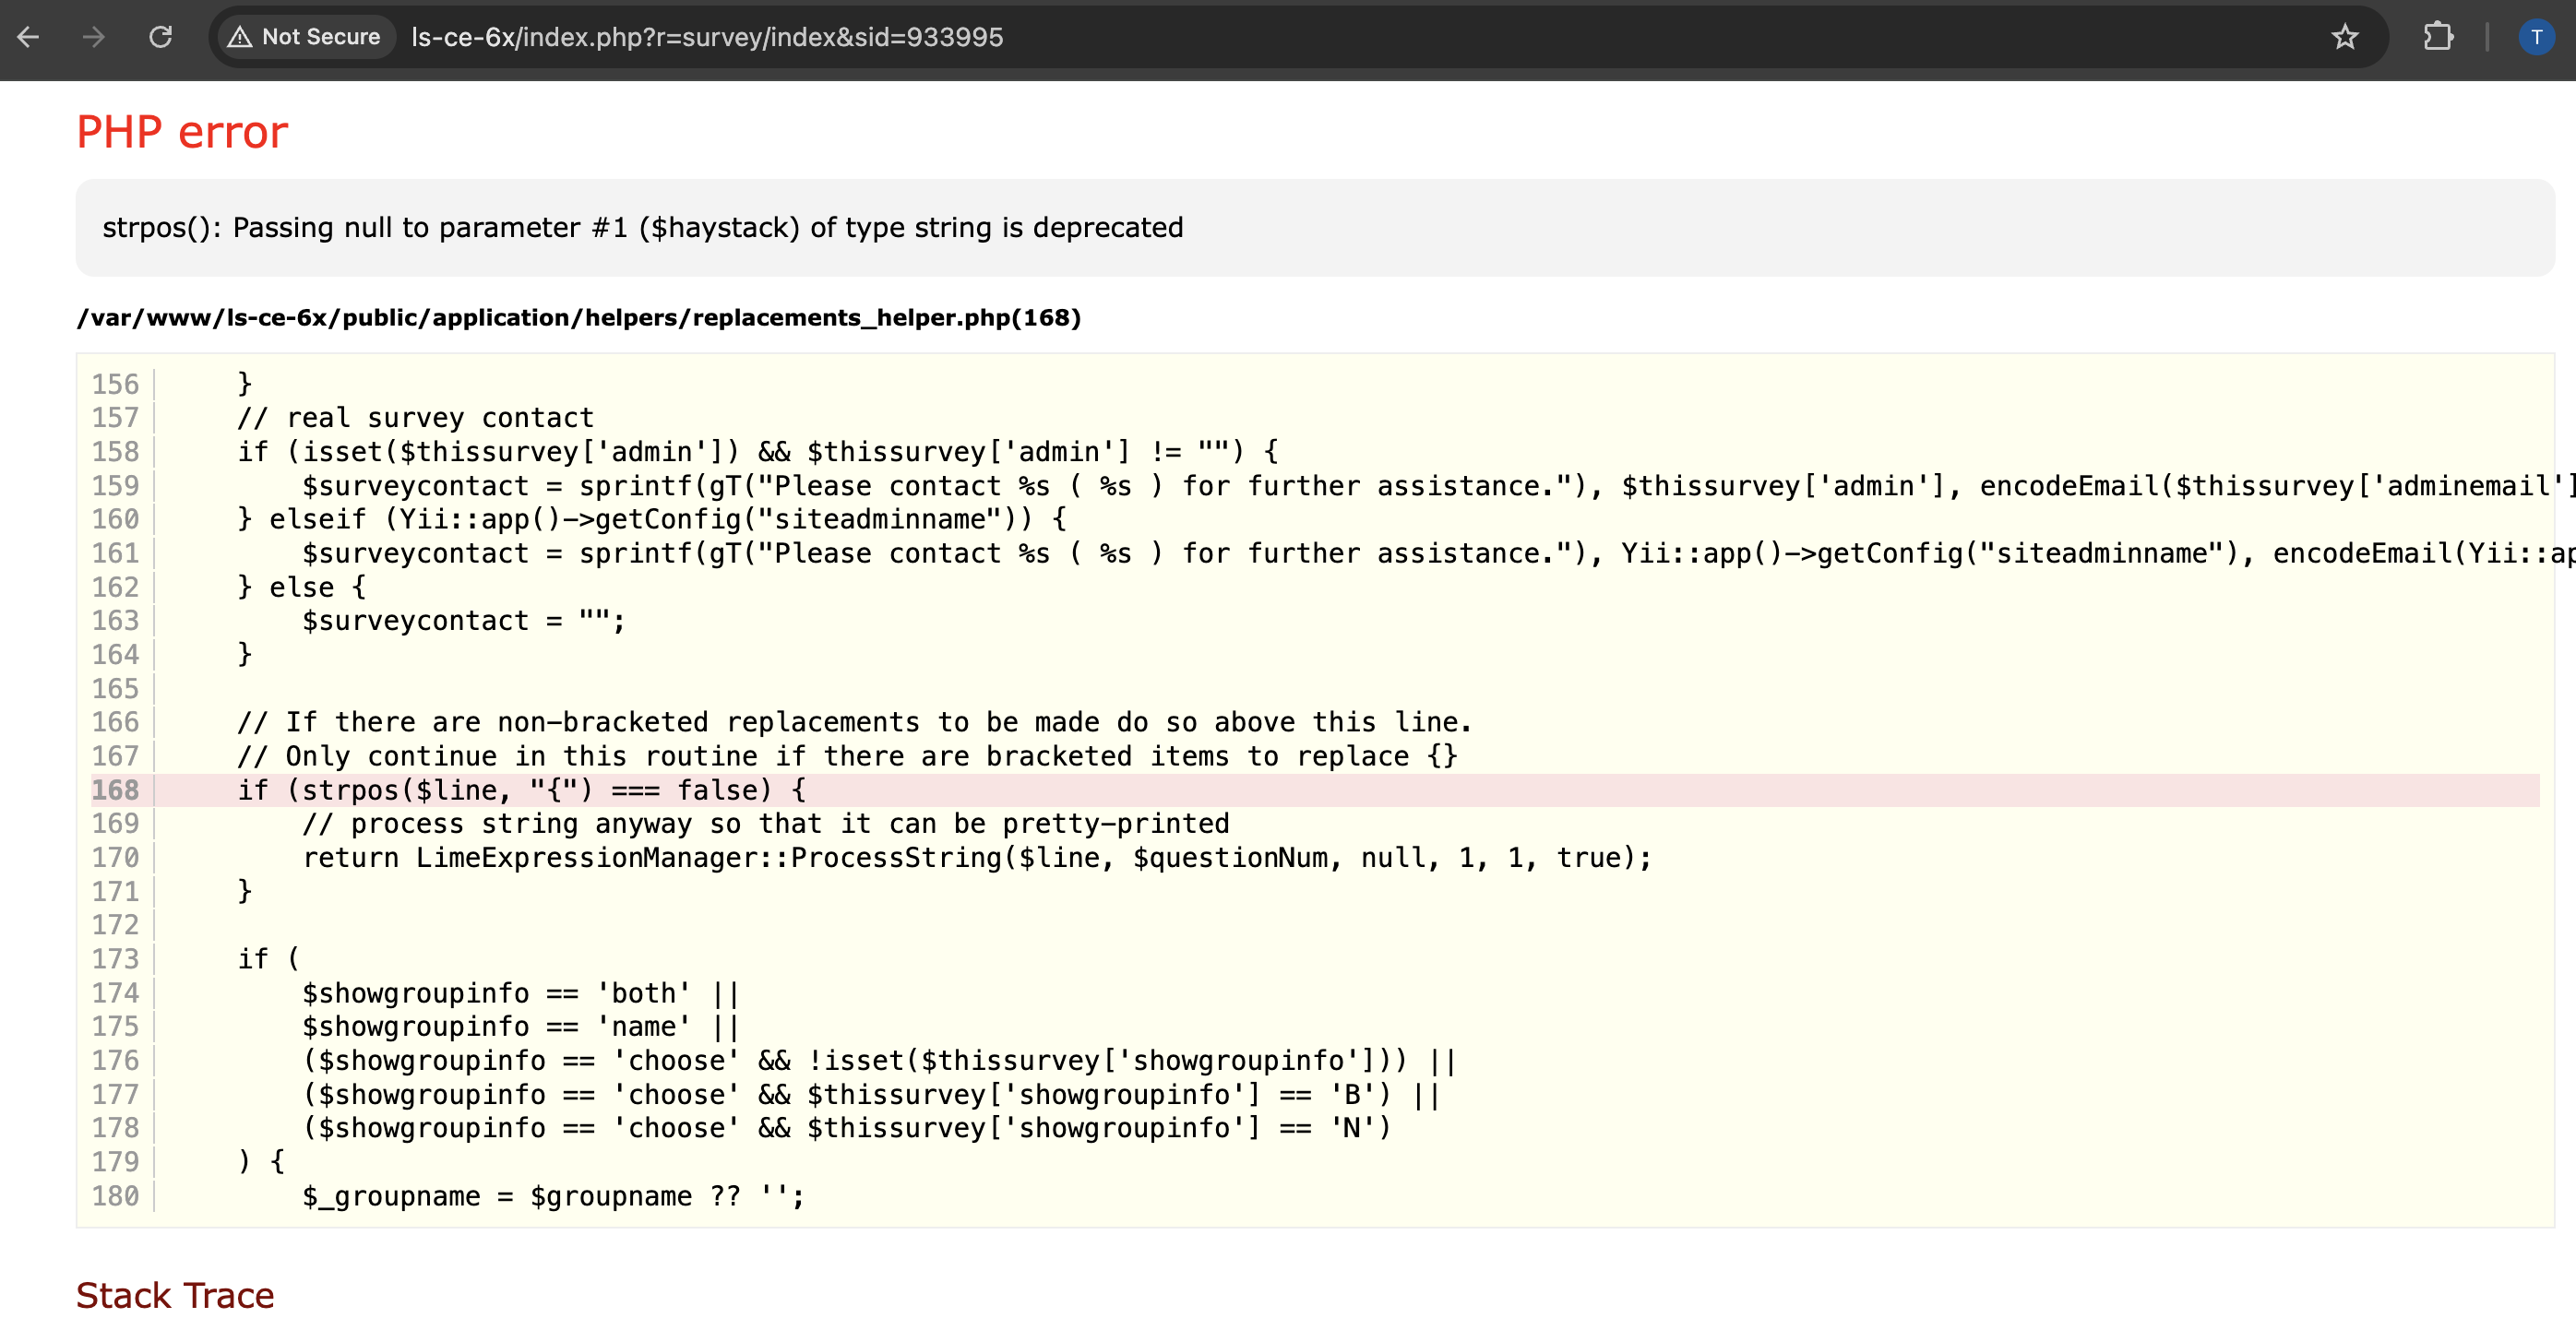
Task: Click line number 156 in gutter
Action: click(115, 384)
